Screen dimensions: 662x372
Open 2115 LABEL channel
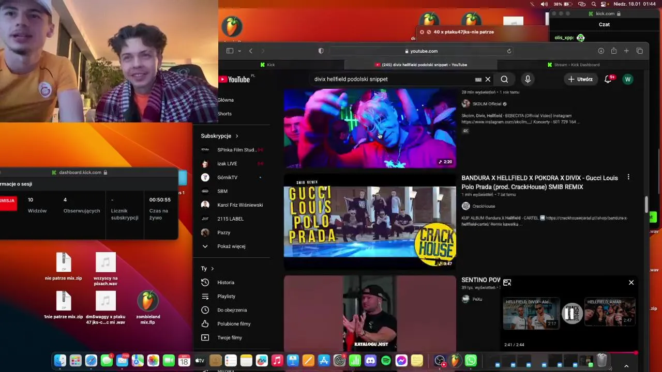[x=230, y=219]
